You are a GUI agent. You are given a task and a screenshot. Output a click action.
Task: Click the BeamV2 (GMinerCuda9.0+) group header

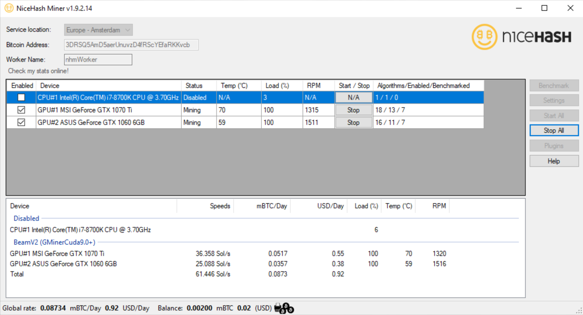(x=54, y=242)
